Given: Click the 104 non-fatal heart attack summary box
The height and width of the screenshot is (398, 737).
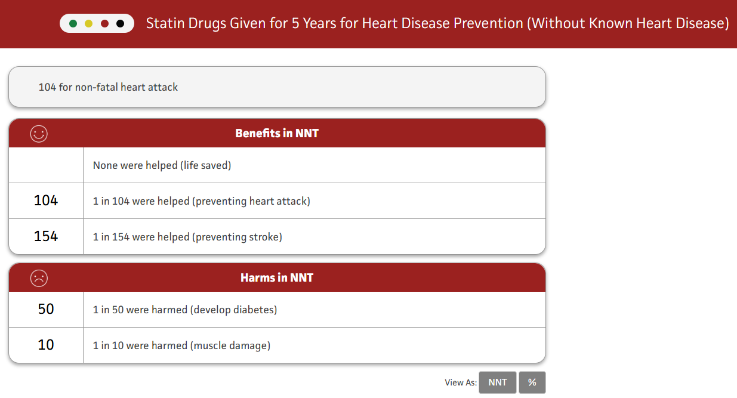Looking at the screenshot, I should pyautogui.click(x=277, y=87).
